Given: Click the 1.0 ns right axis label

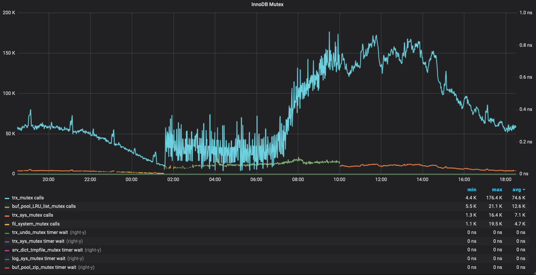Looking at the screenshot, I should pos(526,13).
